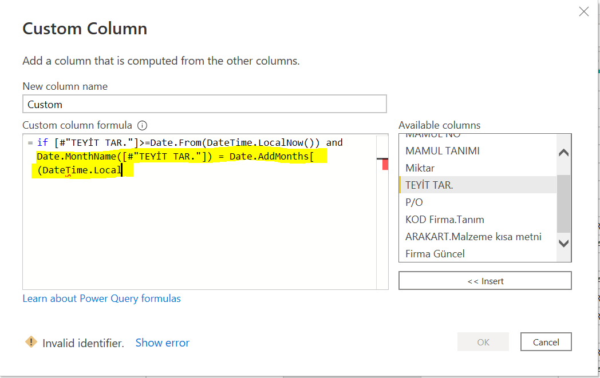Image resolution: width=600 pixels, height=378 pixels.
Task: Show error details link
Action: (x=162, y=343)
